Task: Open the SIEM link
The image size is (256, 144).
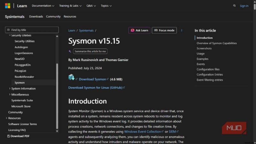Action: (x=172, y=131)
